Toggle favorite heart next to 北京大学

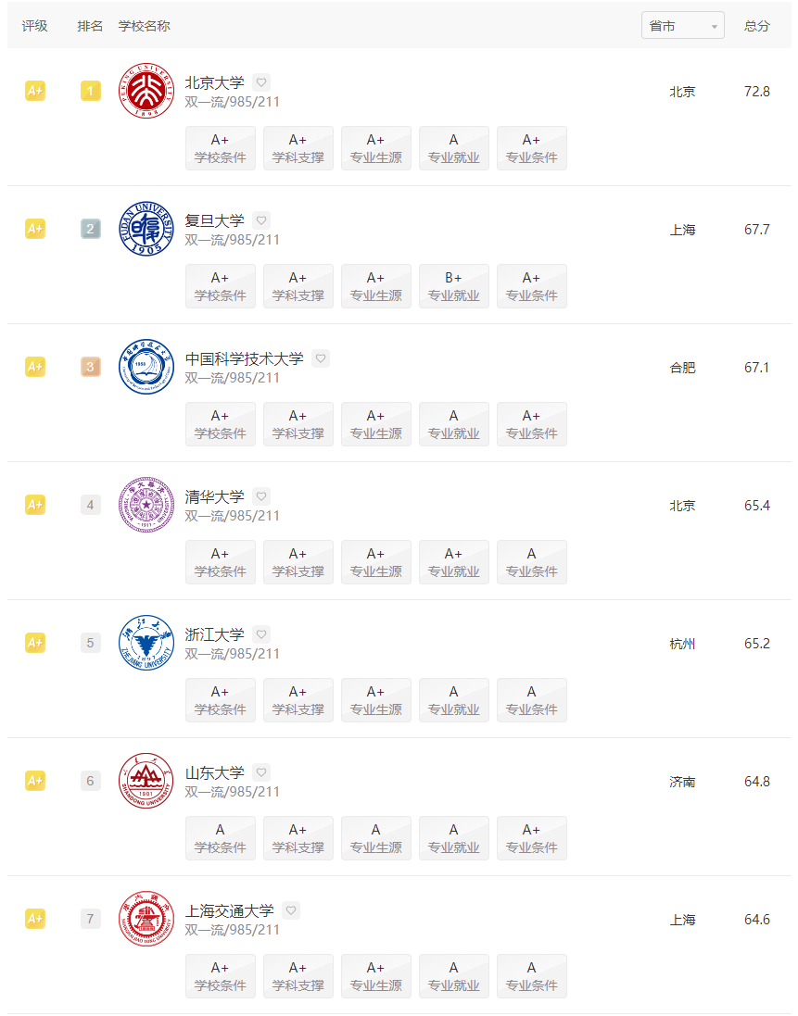(261, 82)
